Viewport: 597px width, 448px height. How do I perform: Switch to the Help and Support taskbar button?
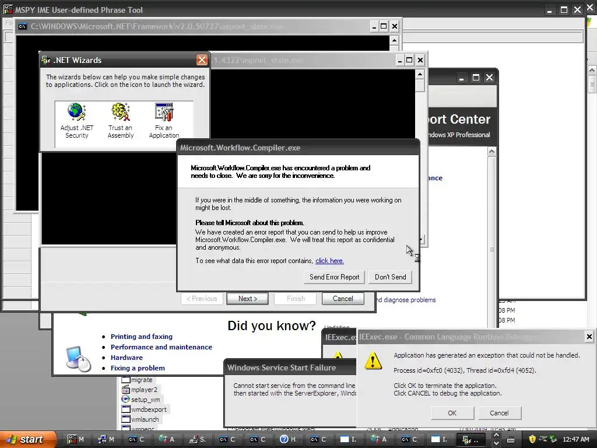click(288, 439)
